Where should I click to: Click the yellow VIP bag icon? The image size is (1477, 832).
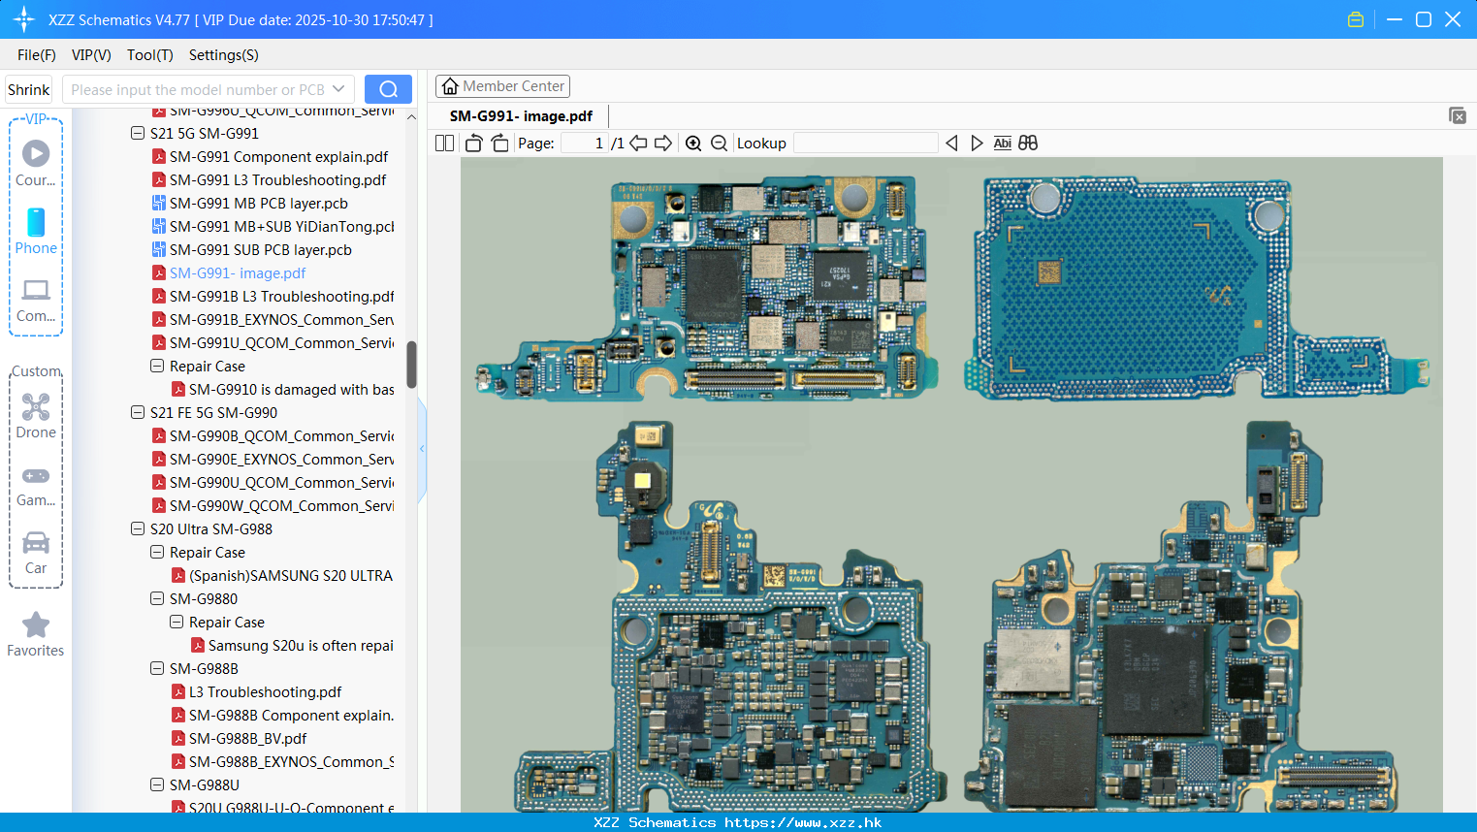coord(1356,19)
